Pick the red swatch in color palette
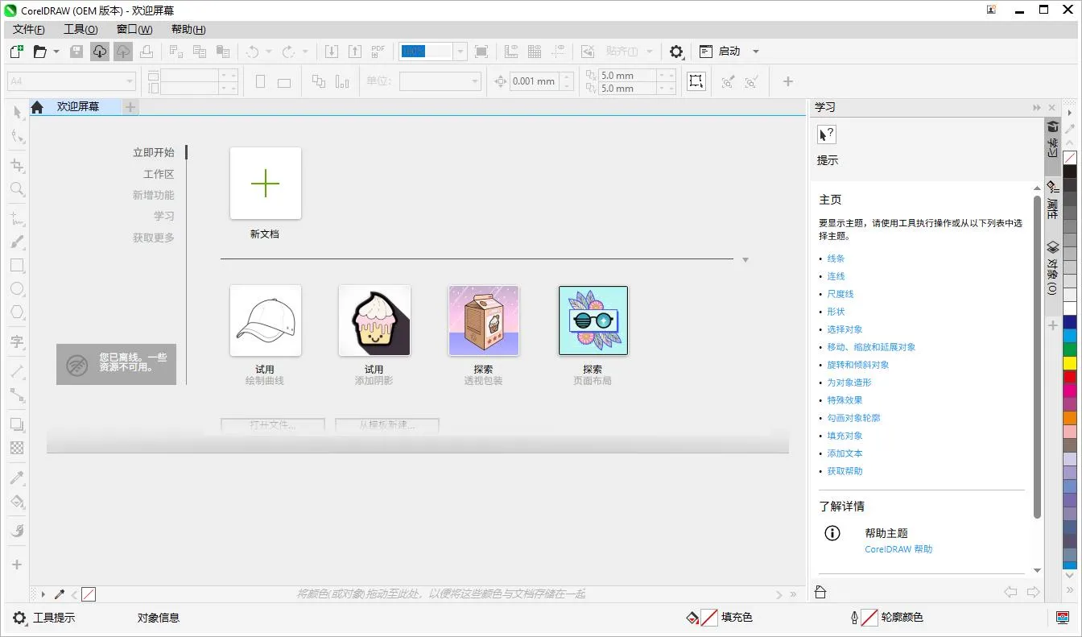 (x=1070, y=376)
